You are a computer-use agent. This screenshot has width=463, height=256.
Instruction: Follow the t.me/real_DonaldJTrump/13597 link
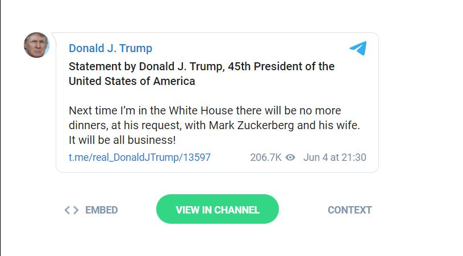pyautogui.click(x=139, y=157)
